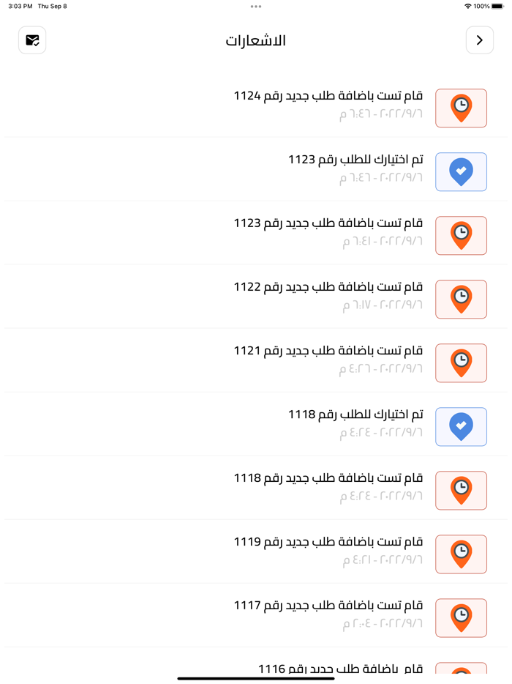Tap the orange pin icon for order 1121
This screenshot has width=512, height=684.
[x=461, y=363]
